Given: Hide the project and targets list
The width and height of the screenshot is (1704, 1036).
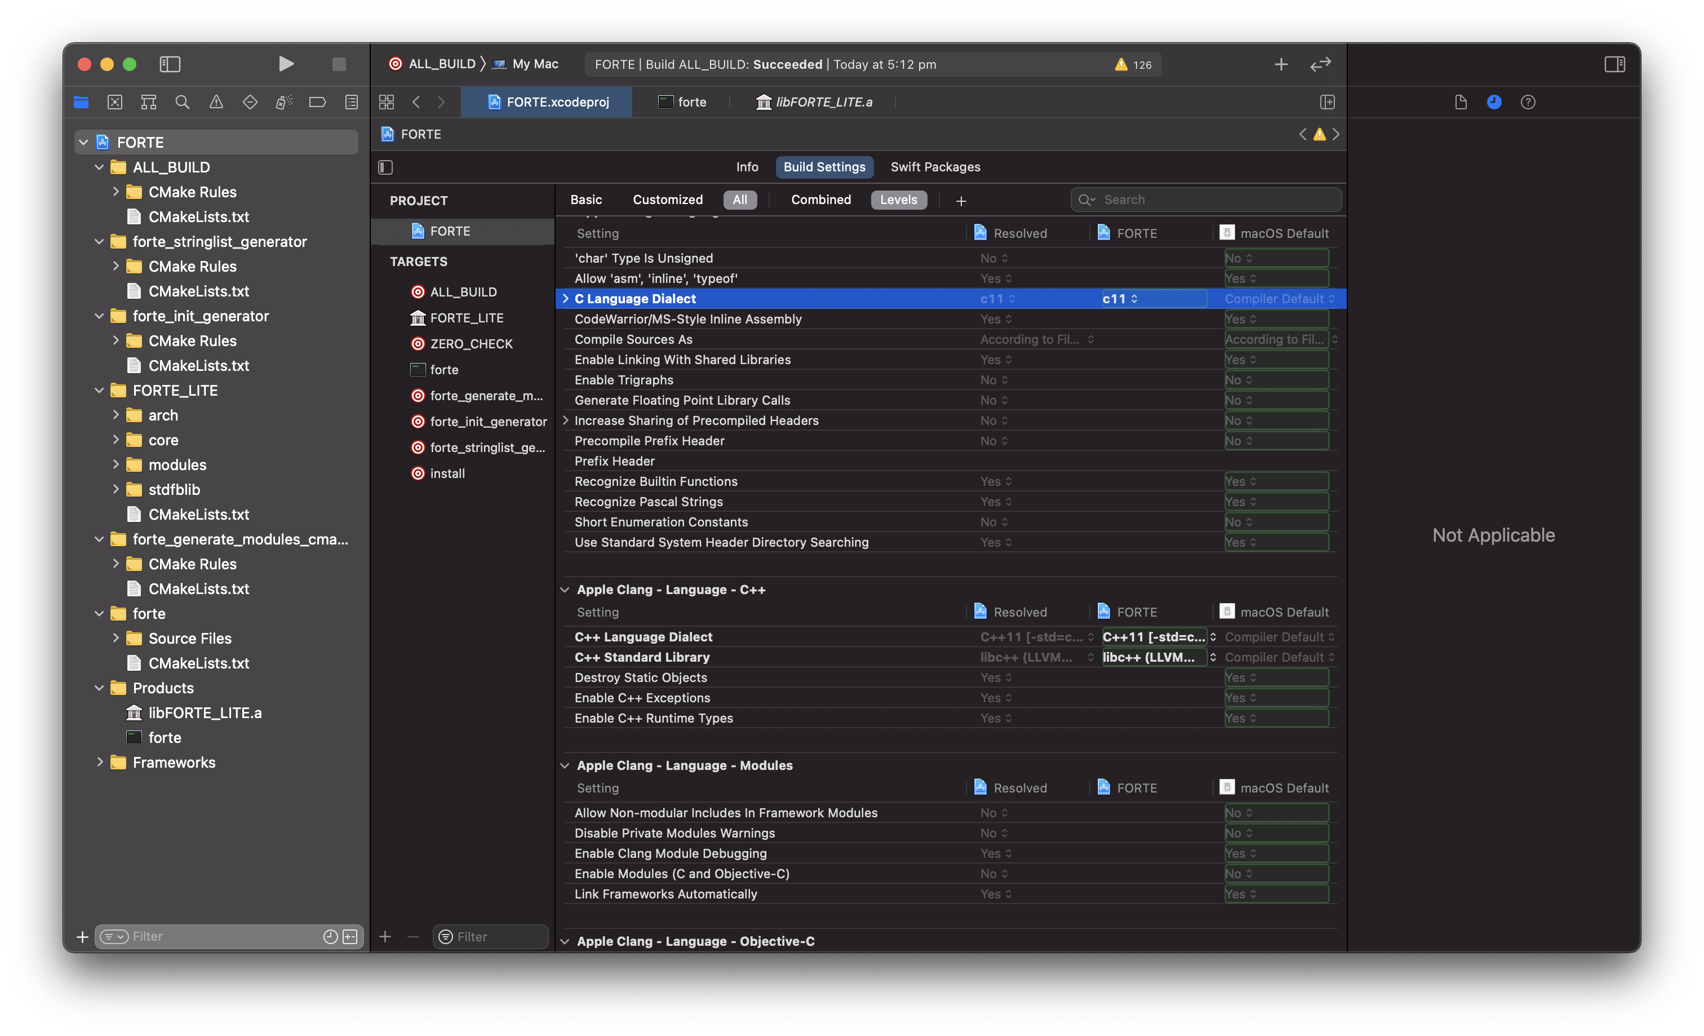Looking at the screenshot, I should pyautogui.click(x=386, y=167).
